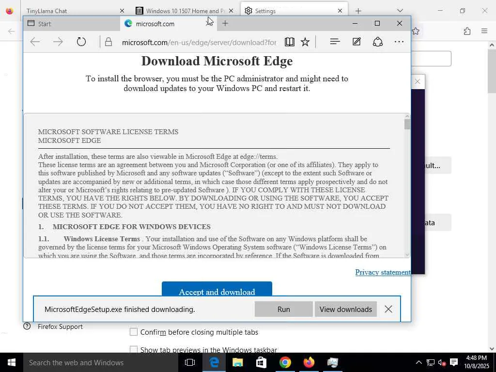Viewport: 496px width, 372px height.
Task: Show hidden system tray icons
Action: pyautogui.click(x=418, y=362)
